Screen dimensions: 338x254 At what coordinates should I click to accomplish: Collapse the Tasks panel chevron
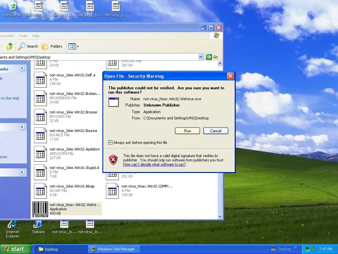[22, 68]
